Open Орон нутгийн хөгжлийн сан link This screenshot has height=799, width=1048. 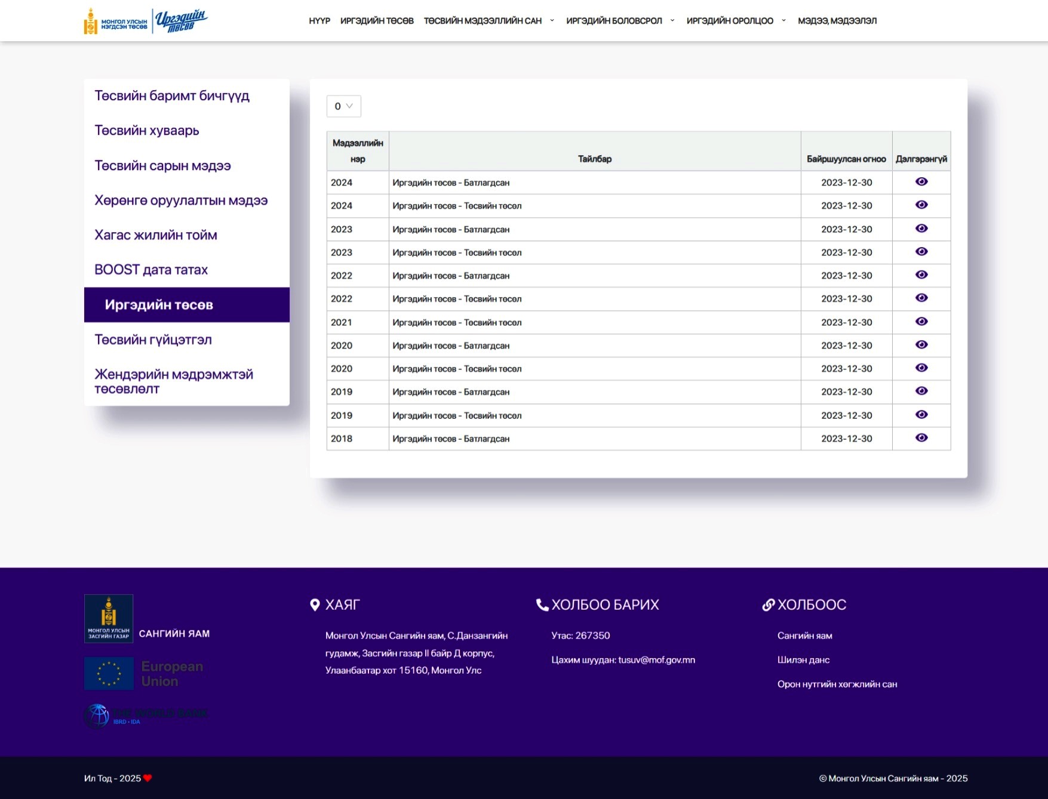click(837, 684)
